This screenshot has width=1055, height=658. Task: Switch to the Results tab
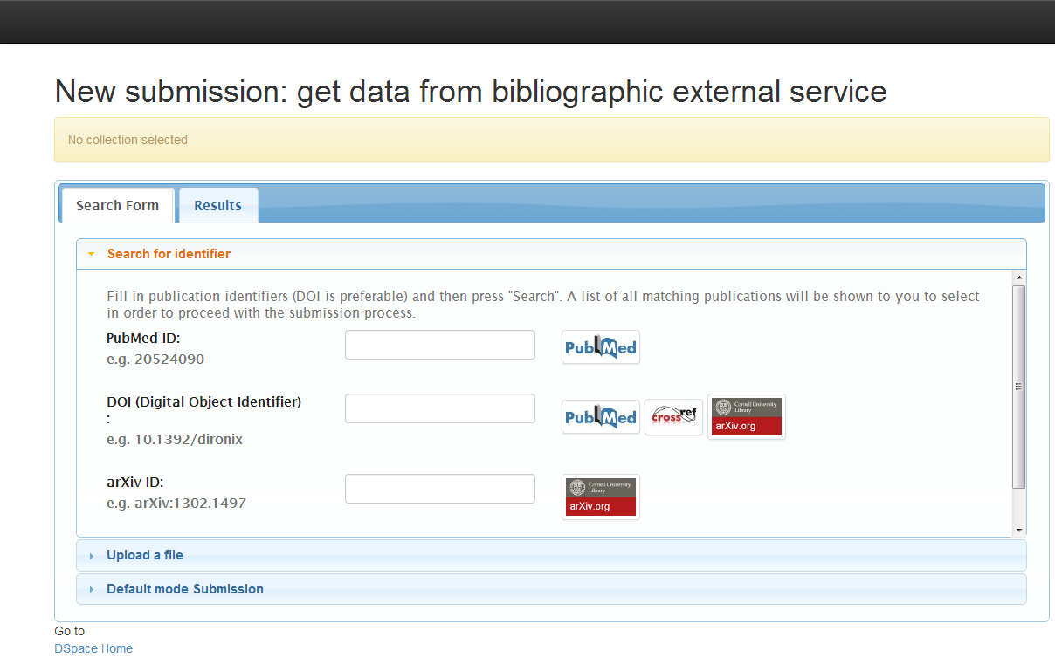coord(217,206)
